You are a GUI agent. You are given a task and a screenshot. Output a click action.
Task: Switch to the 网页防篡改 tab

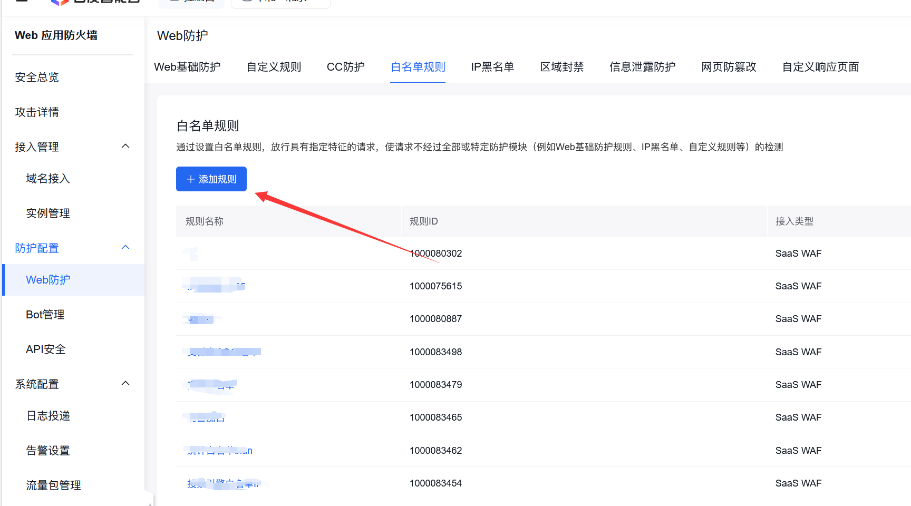click(729, 67)
